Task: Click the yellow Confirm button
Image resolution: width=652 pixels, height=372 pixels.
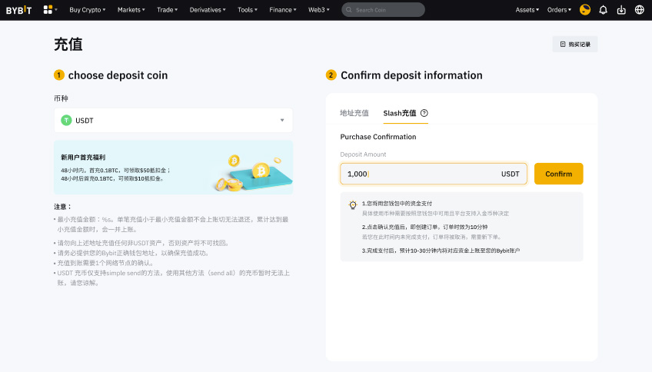Action: (558, 174)
